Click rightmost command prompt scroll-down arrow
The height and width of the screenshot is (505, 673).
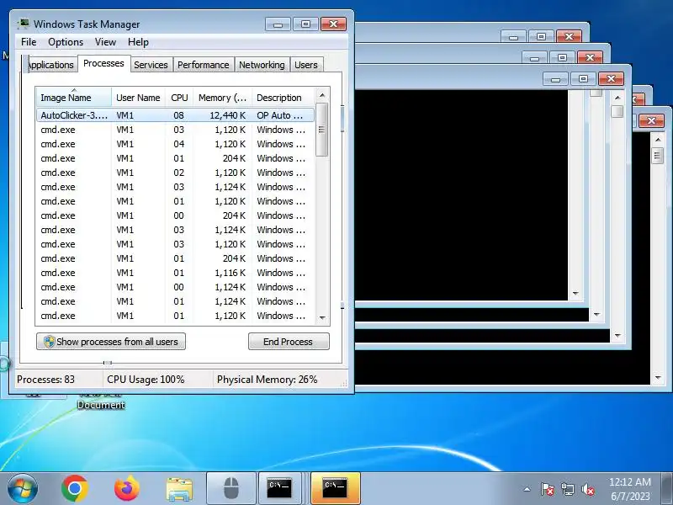pyautogui.click(x=658, y=377)
